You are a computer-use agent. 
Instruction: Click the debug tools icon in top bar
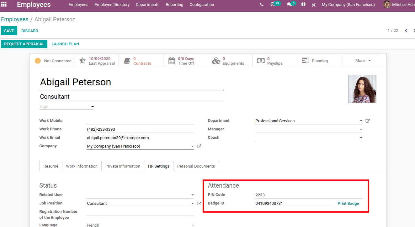(x=314, y=5)
